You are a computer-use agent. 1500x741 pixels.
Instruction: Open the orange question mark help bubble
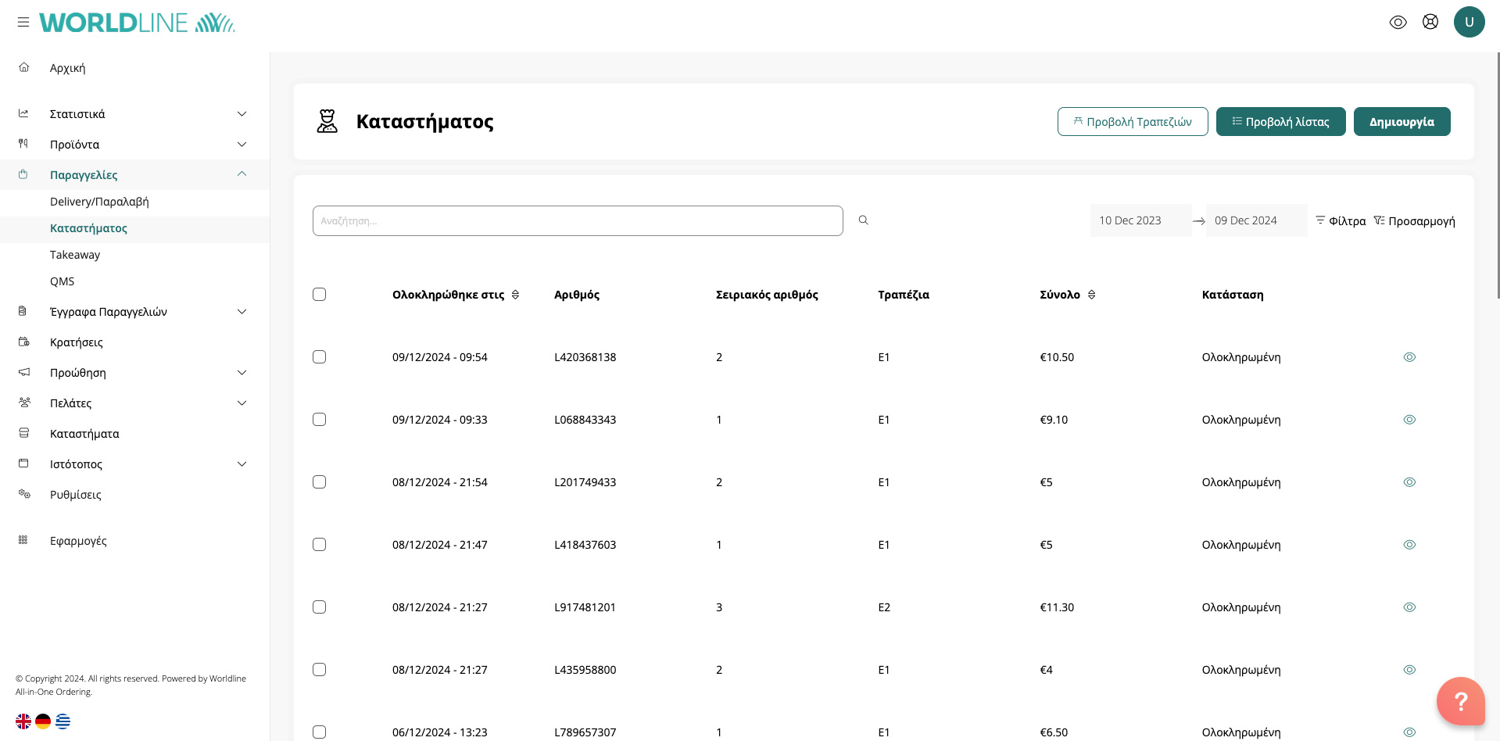click(1459, 700)
